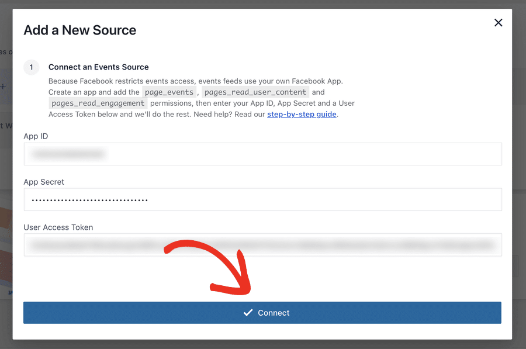
Task: Click the Connect an Events Source heading
Action: coord(98,67)
